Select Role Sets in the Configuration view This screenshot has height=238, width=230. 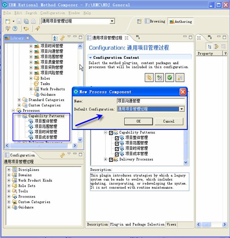(27, 186)
